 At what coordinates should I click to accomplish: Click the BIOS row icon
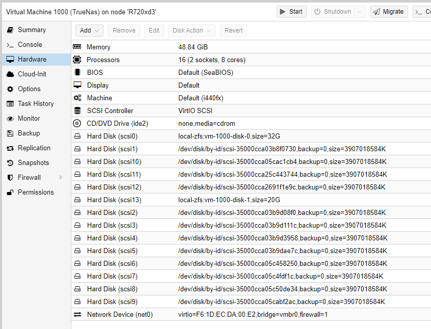[x=77, y=72]
